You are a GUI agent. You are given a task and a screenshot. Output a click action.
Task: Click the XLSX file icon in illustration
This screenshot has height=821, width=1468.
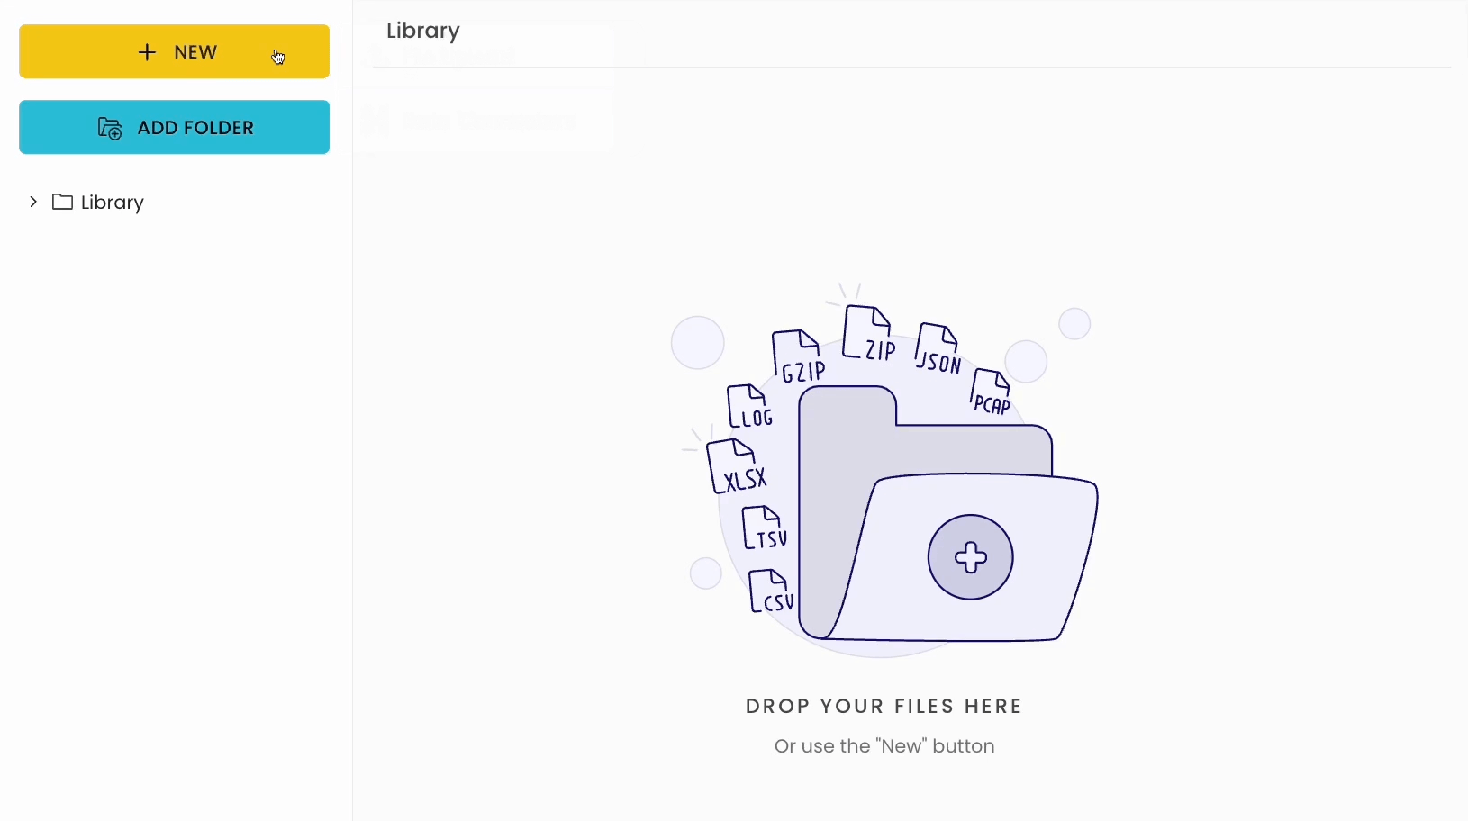(736, 466)
